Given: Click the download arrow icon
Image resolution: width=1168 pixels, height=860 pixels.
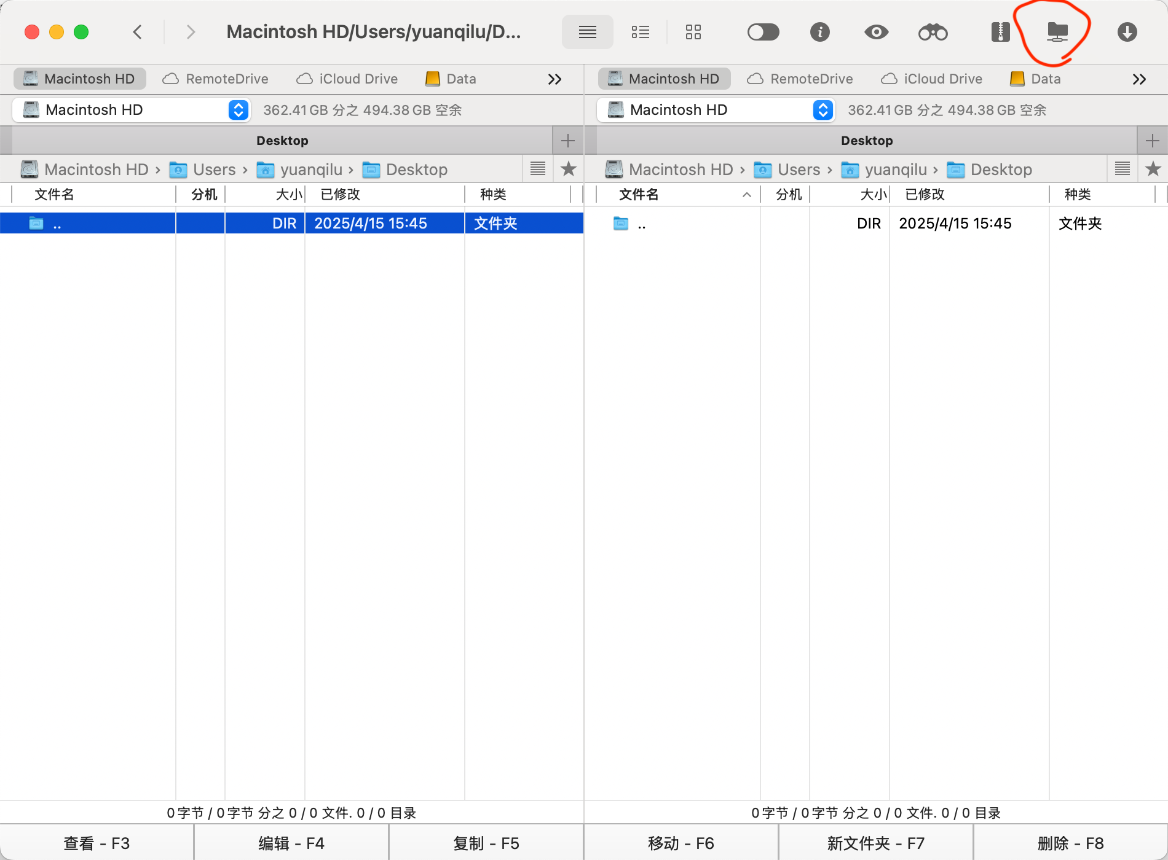Looking at the screenshot, I should (x=1127, y=31).
